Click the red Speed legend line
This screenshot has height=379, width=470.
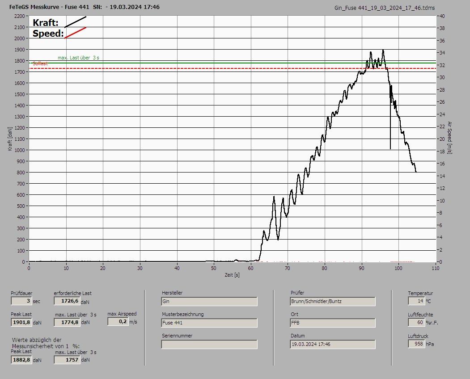[x=75, y=33]
